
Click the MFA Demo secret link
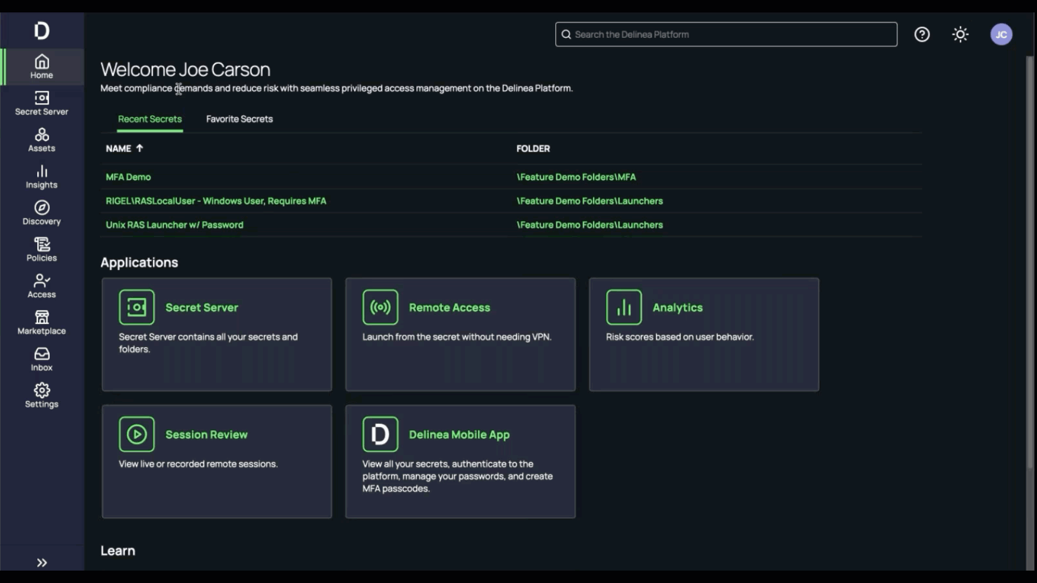[128, 177]
